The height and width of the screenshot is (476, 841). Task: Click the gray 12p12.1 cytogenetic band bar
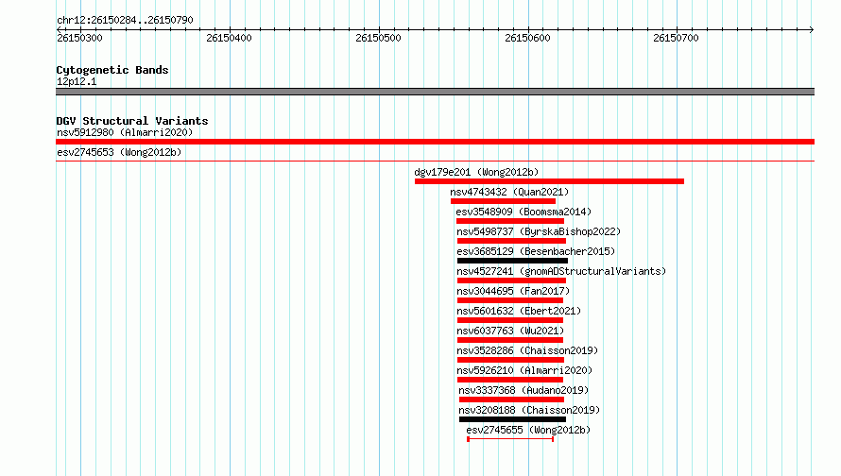[x=435, y=92]
